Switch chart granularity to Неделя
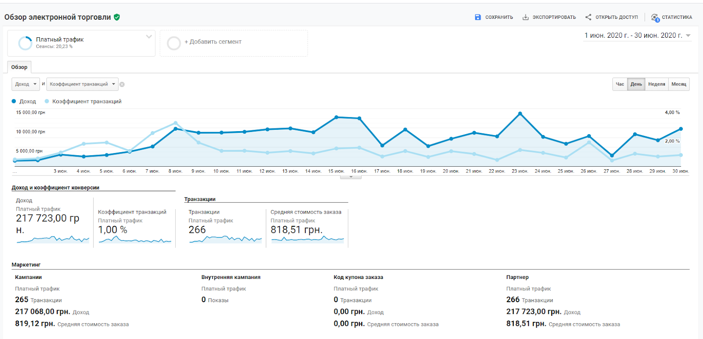The image size is (703, 339). click(x=656, y=84)
